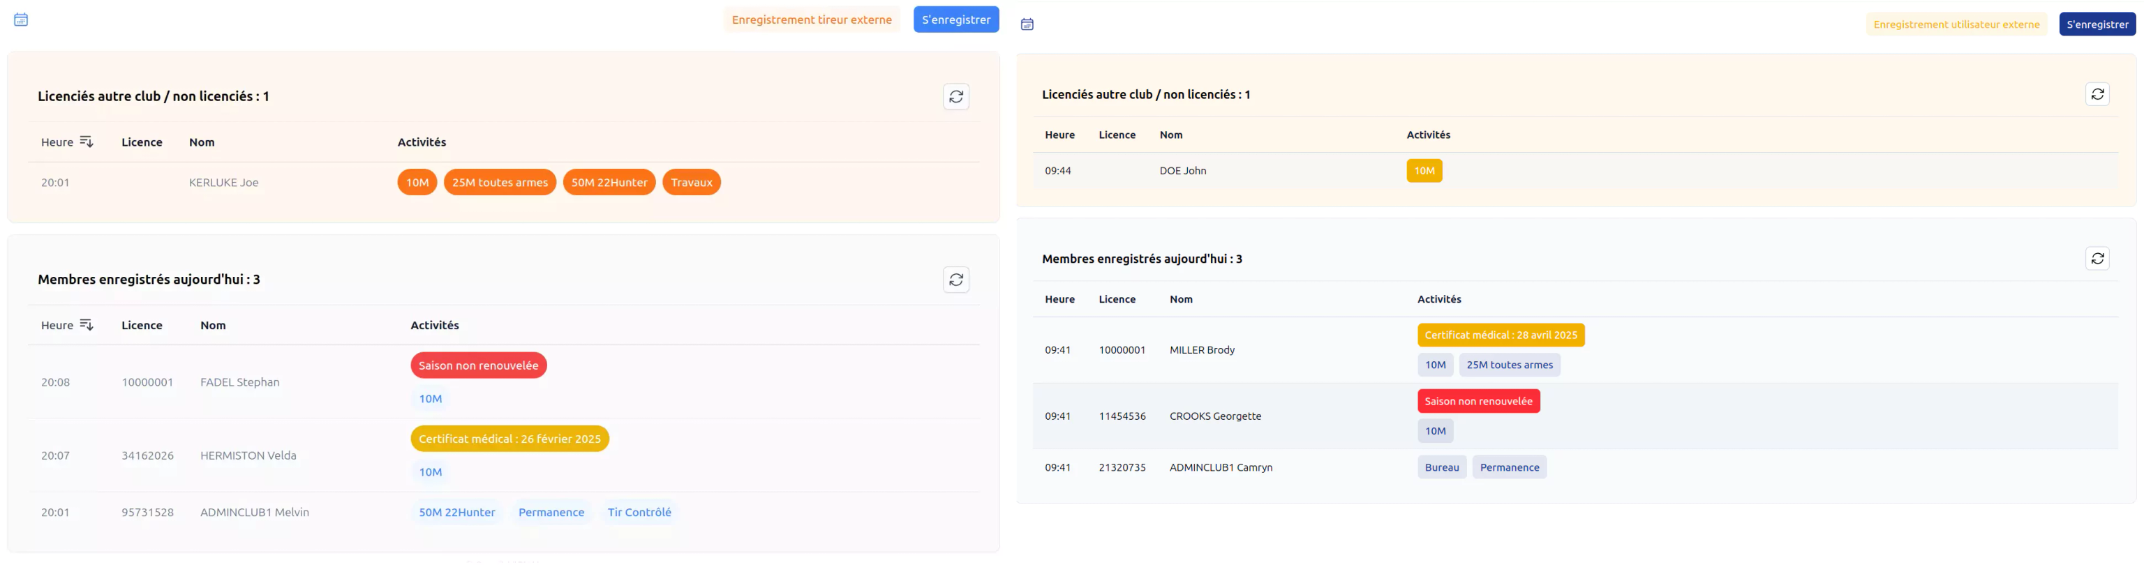Click licence number 10000001 for FADEL Stephan

pyautogui.click(x=147, y=382)
